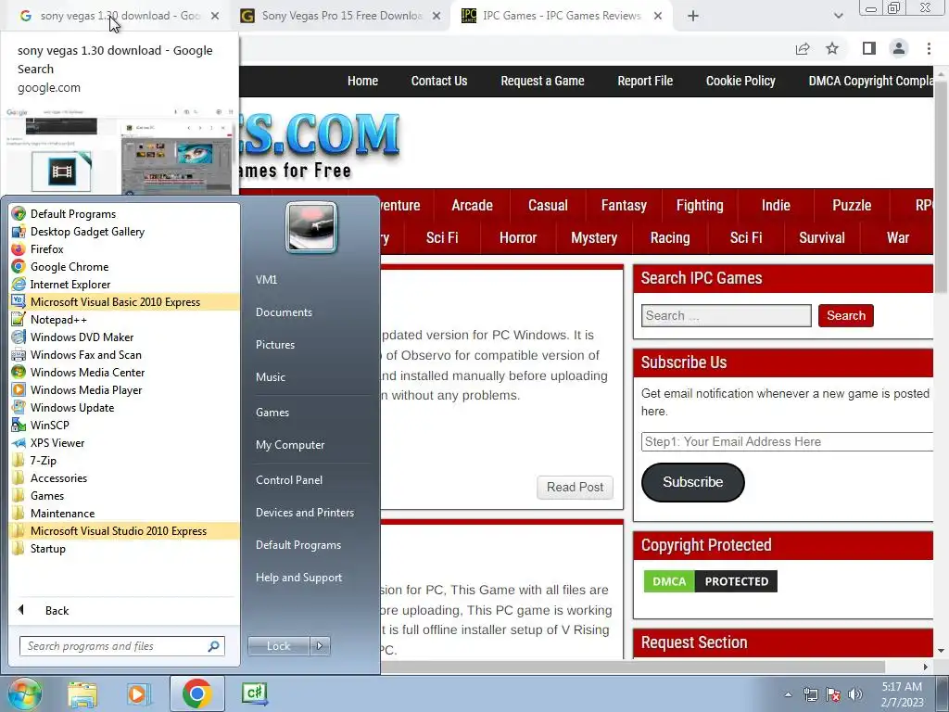This screenshot has width=949, height=712.
Task: Click the Windows Start orb
Action: click(23, 693)
